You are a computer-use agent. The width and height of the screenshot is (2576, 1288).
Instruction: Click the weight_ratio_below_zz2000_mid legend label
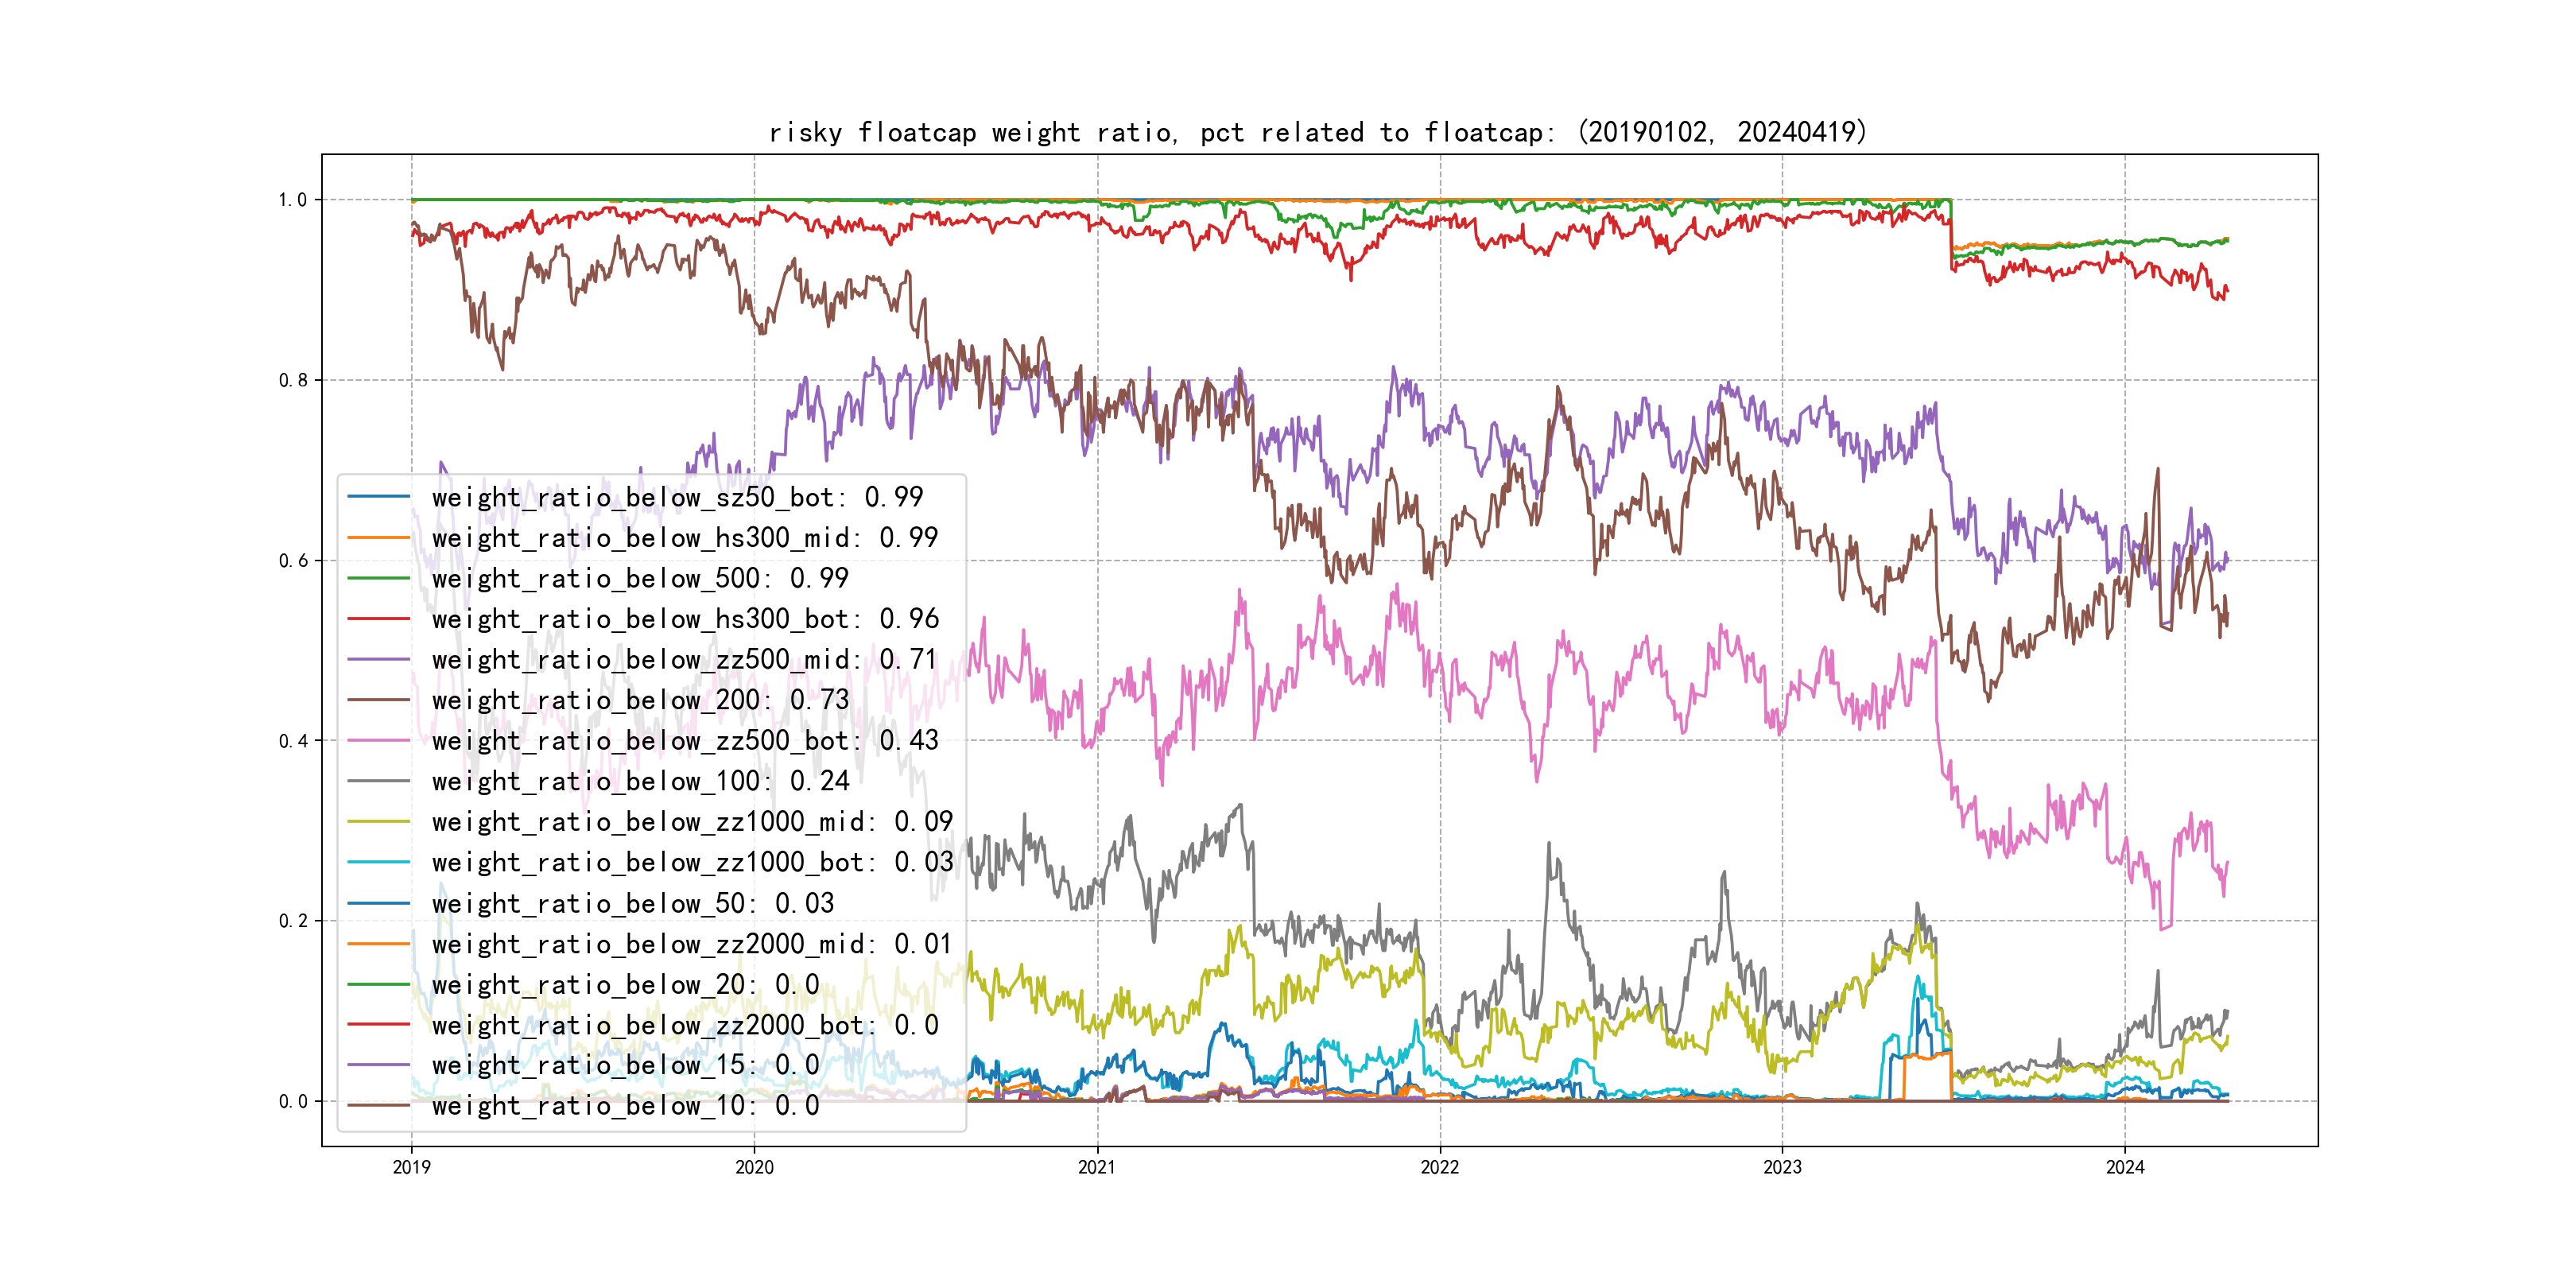coord(692,944)
